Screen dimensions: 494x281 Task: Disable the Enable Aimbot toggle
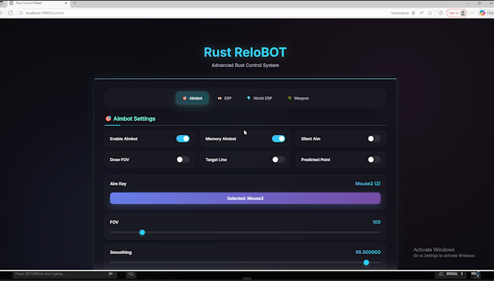(182, 138)
